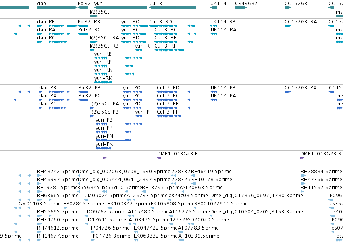Select protein Cul-3-PD

click(x=168, y=88)
